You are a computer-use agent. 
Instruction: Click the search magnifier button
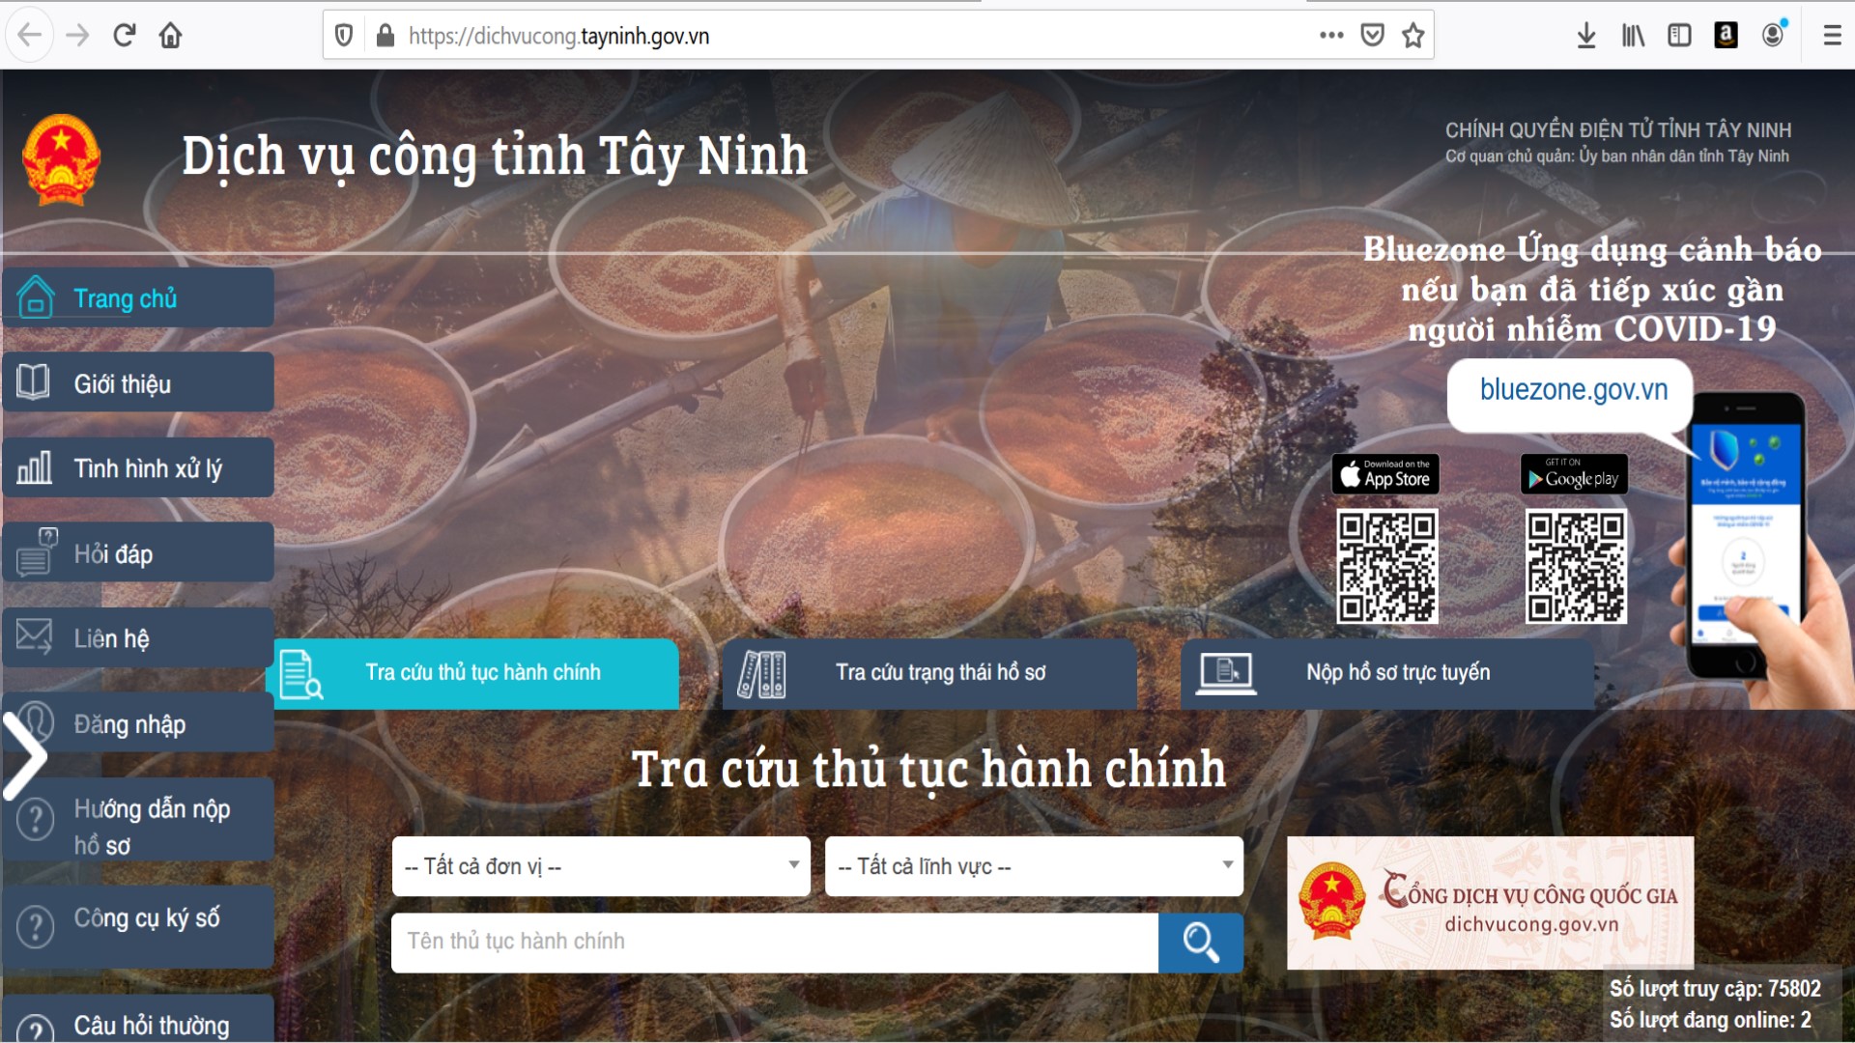(x=1200, y=943)
